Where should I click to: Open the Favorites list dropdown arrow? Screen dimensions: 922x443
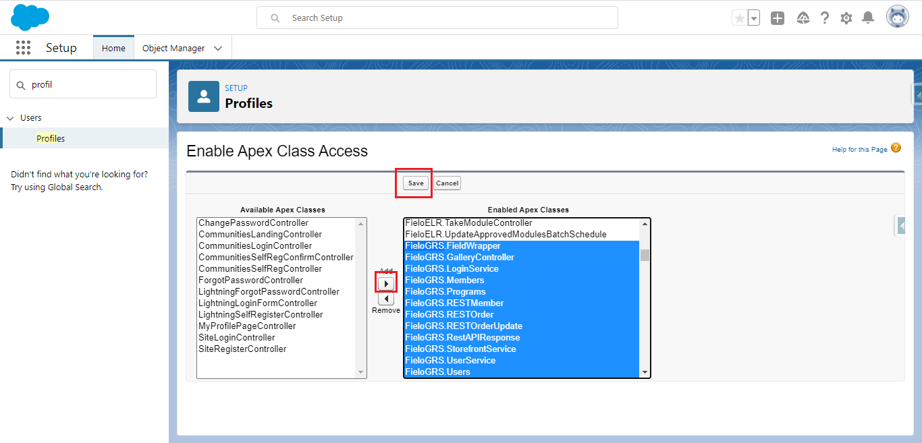pos(754,18)
